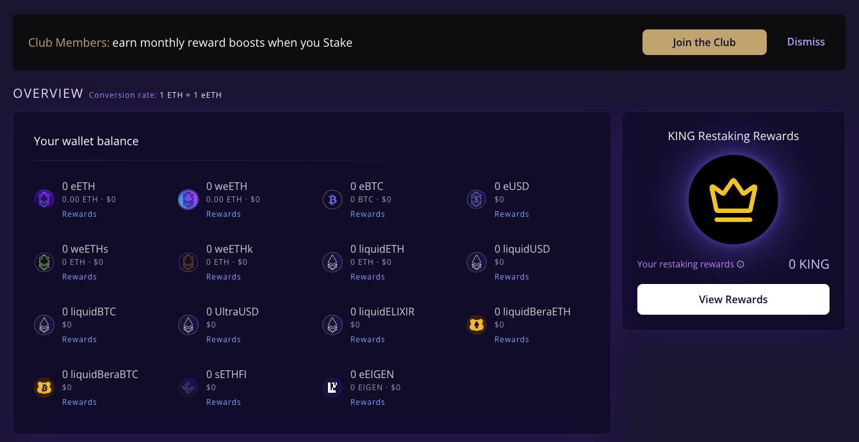Open the restaking rewards info tooltip
The width and height of the screenshot is (859, 442).
point(741,264)
